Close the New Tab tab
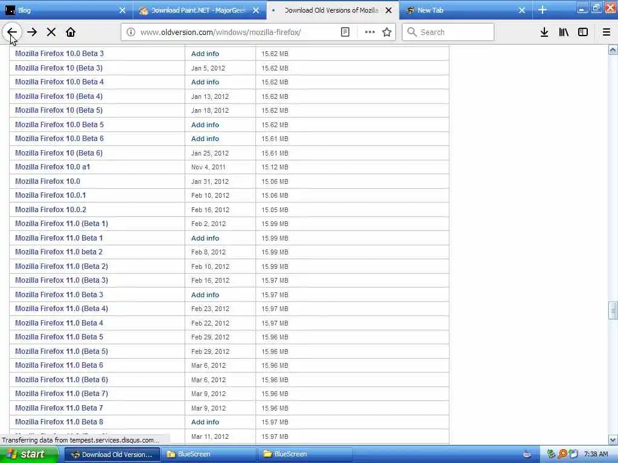 pos(522,10)
